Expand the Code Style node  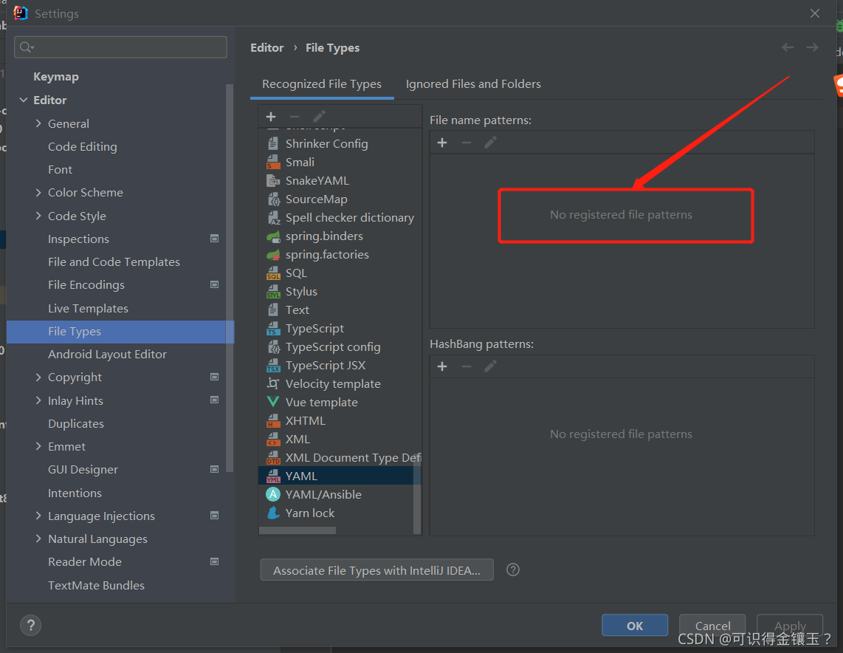click(38, 216)
